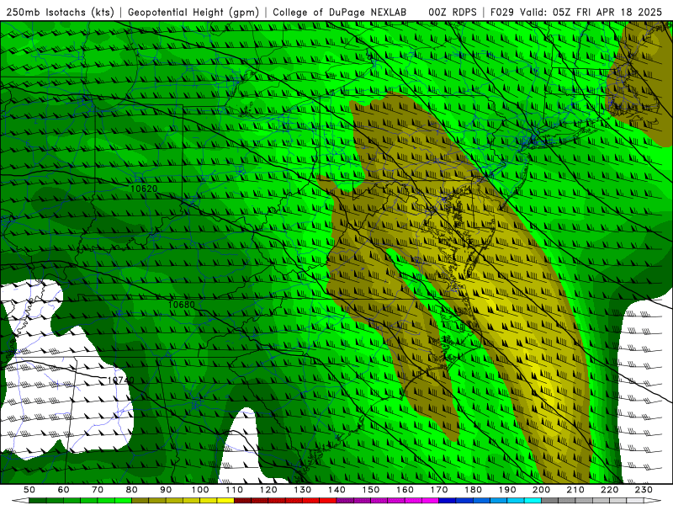Image resolution: width=673 pixels, height=505 pixels.
Task: Click the '00Z RDPS' model run label
Action: tap(452, 12)
